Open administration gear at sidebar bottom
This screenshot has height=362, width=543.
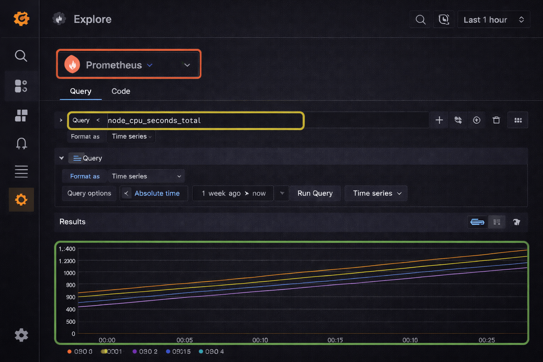(21, 335)
